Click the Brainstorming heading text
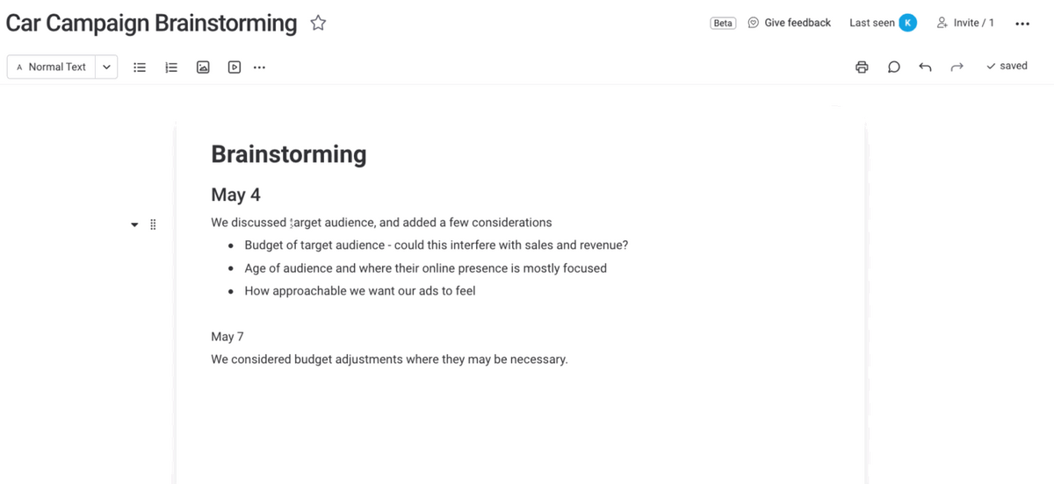This screenshot has width=1054, height=484. pyautogui.click(x=288, y=154)
